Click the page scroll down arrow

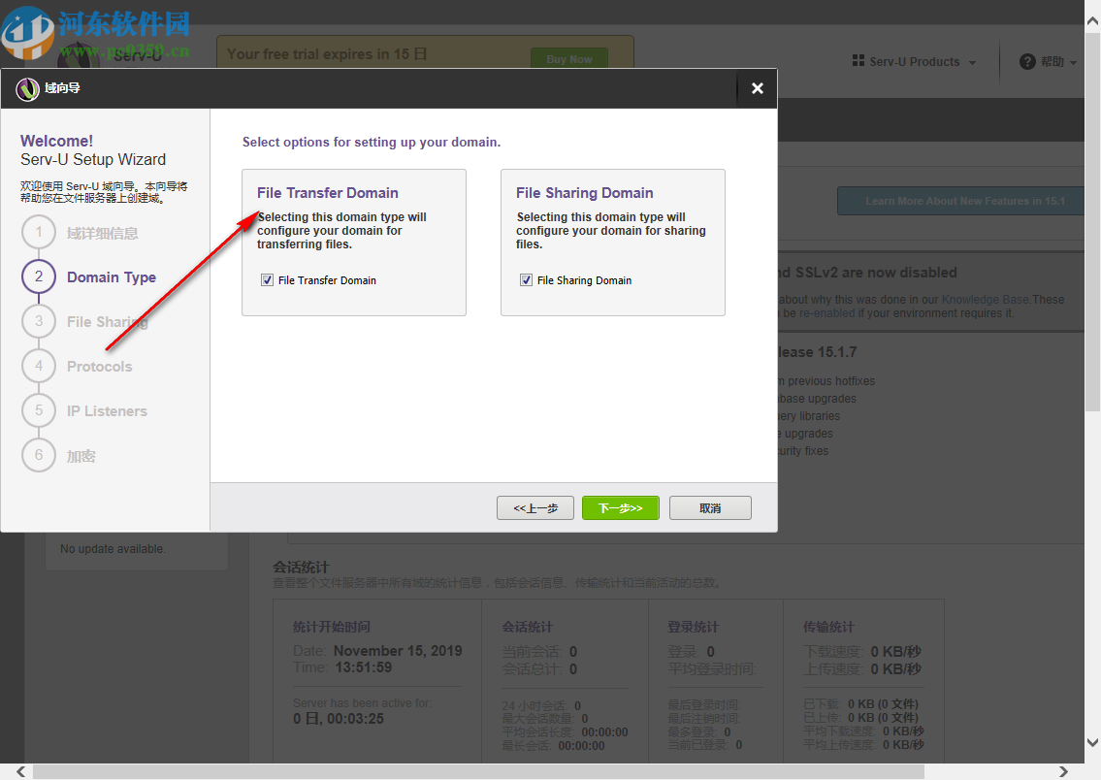[1092, 742]
